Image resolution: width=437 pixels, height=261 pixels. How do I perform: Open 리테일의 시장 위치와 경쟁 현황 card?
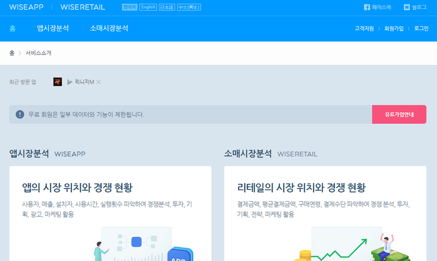point(325,214)
